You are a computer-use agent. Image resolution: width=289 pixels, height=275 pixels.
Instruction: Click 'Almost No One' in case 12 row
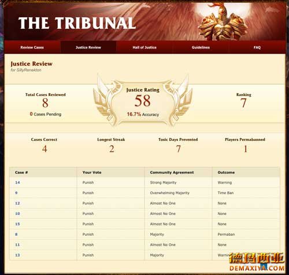pos(163,203)
